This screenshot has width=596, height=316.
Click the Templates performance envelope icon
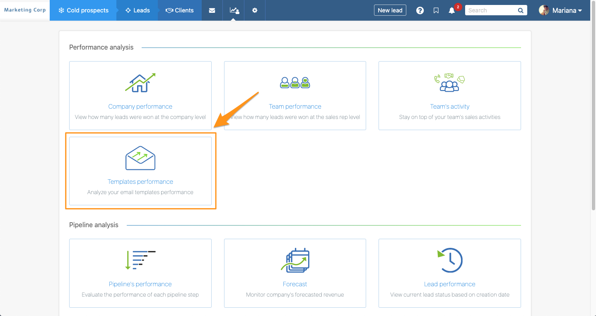coord(140,158)
